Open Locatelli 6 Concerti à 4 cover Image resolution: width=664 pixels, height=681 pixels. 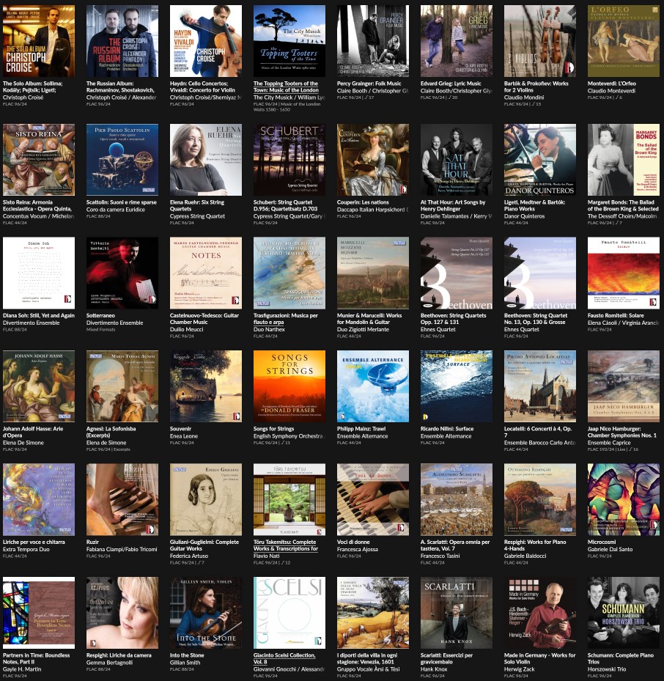[x=540, y=386]
